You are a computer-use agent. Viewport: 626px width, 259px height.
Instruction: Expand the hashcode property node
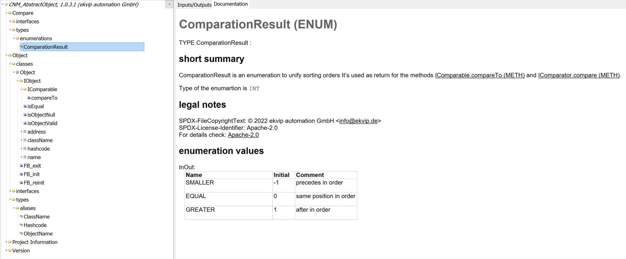[x=22, y=149]
